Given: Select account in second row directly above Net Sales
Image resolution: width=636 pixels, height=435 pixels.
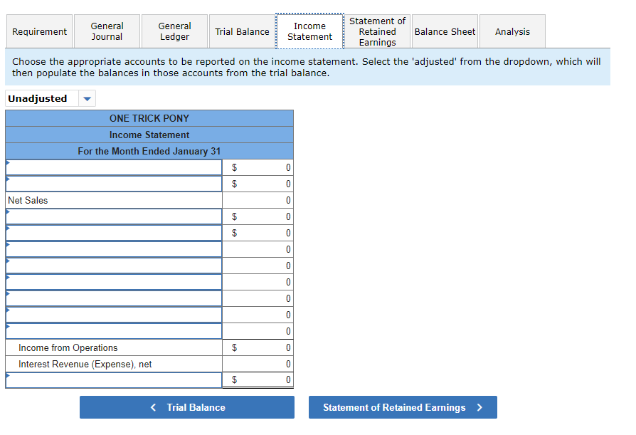Looking at the screenshot, I should [x=114, y=184].
